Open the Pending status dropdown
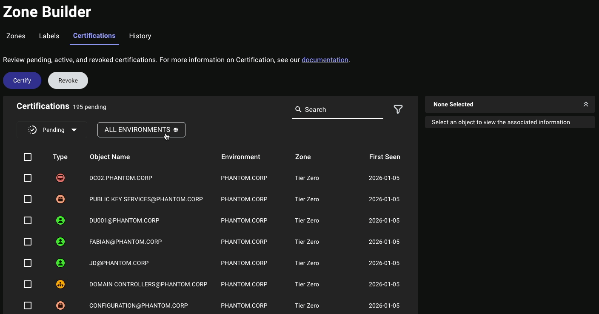 (52, 129)
